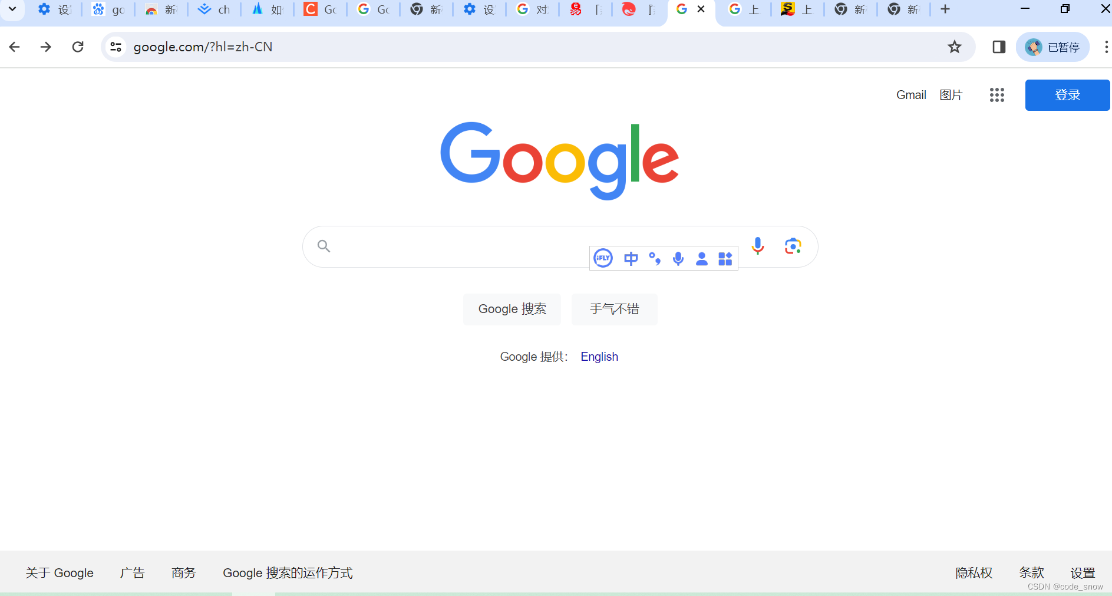Click iFLY toolbar microphone icon
The height and width of the screenshot is (596, 1112).
[x=678, y=258]
